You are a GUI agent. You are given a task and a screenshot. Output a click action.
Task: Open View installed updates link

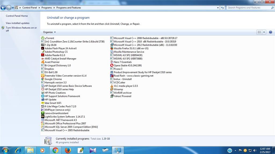coord(17,23)
